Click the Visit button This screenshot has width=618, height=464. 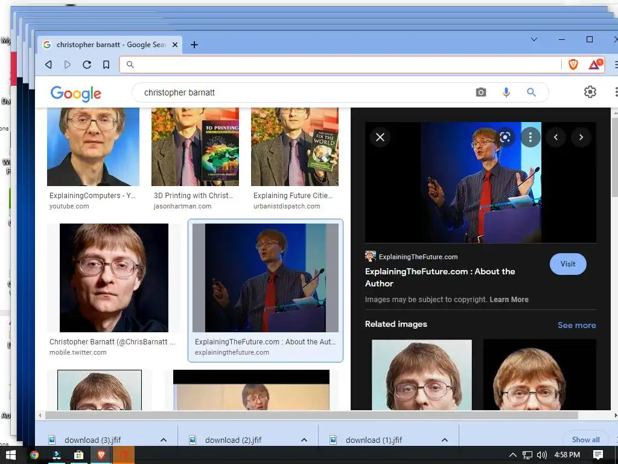(x=568, y=264)
